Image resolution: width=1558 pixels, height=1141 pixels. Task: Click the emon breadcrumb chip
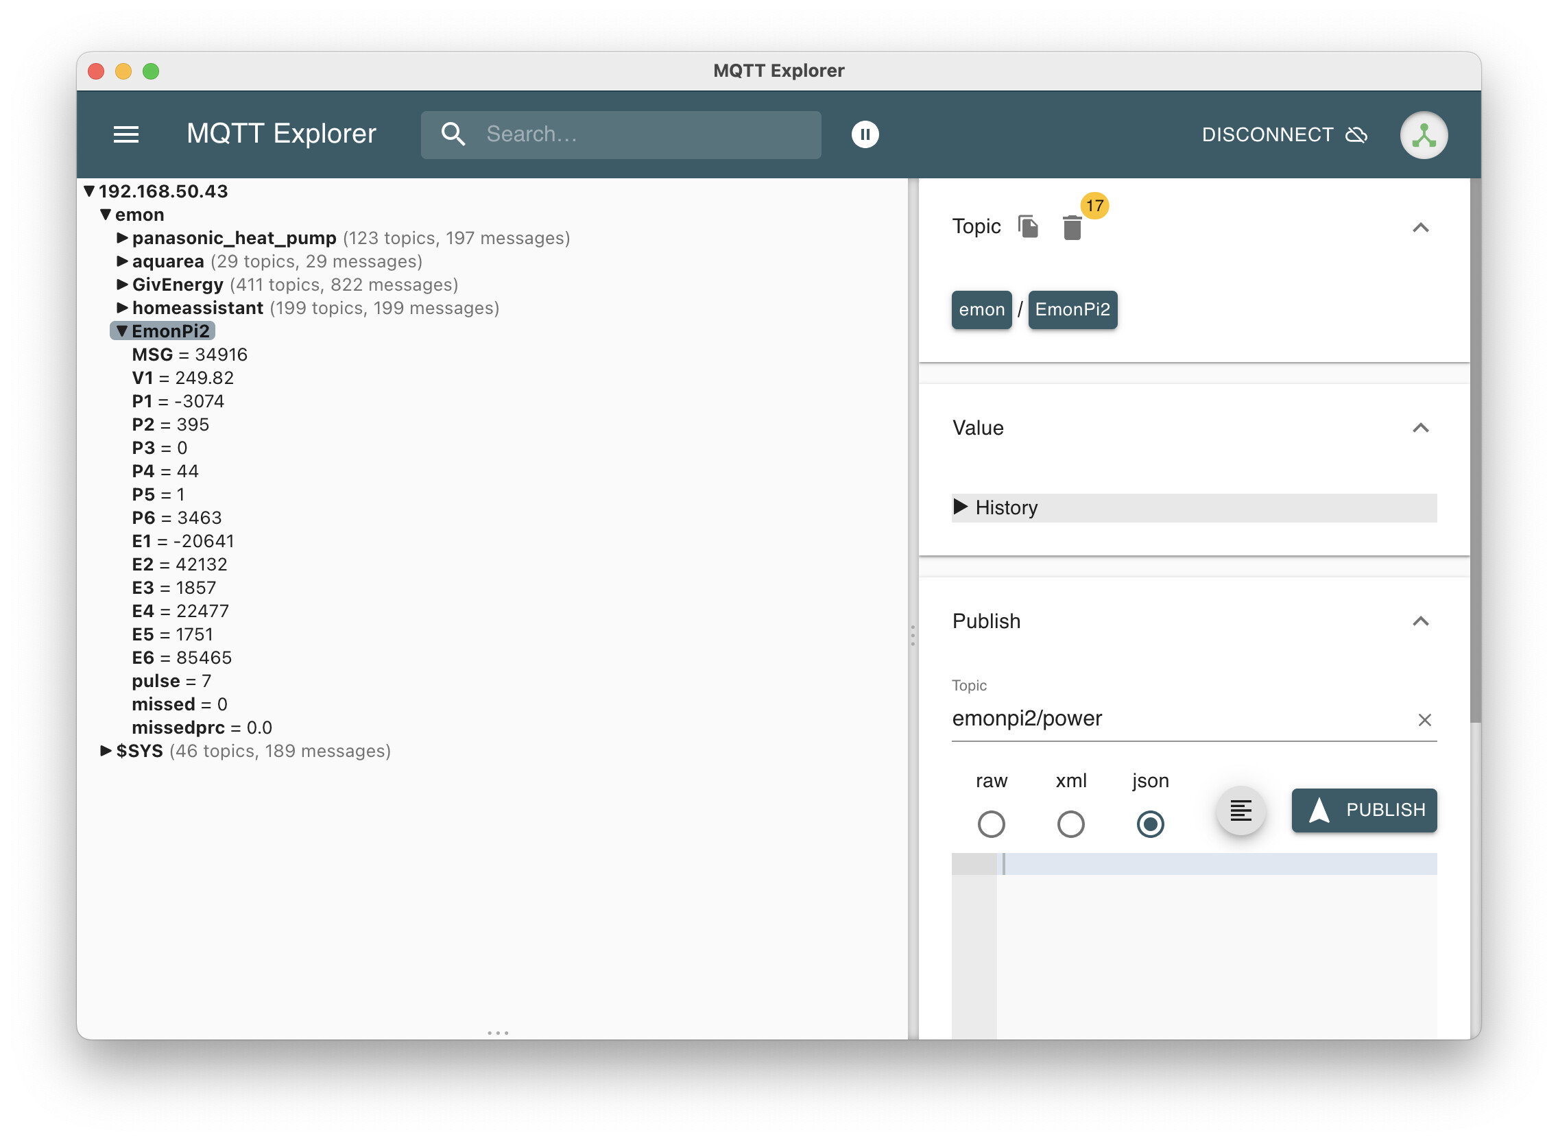[x=981, y=309]
